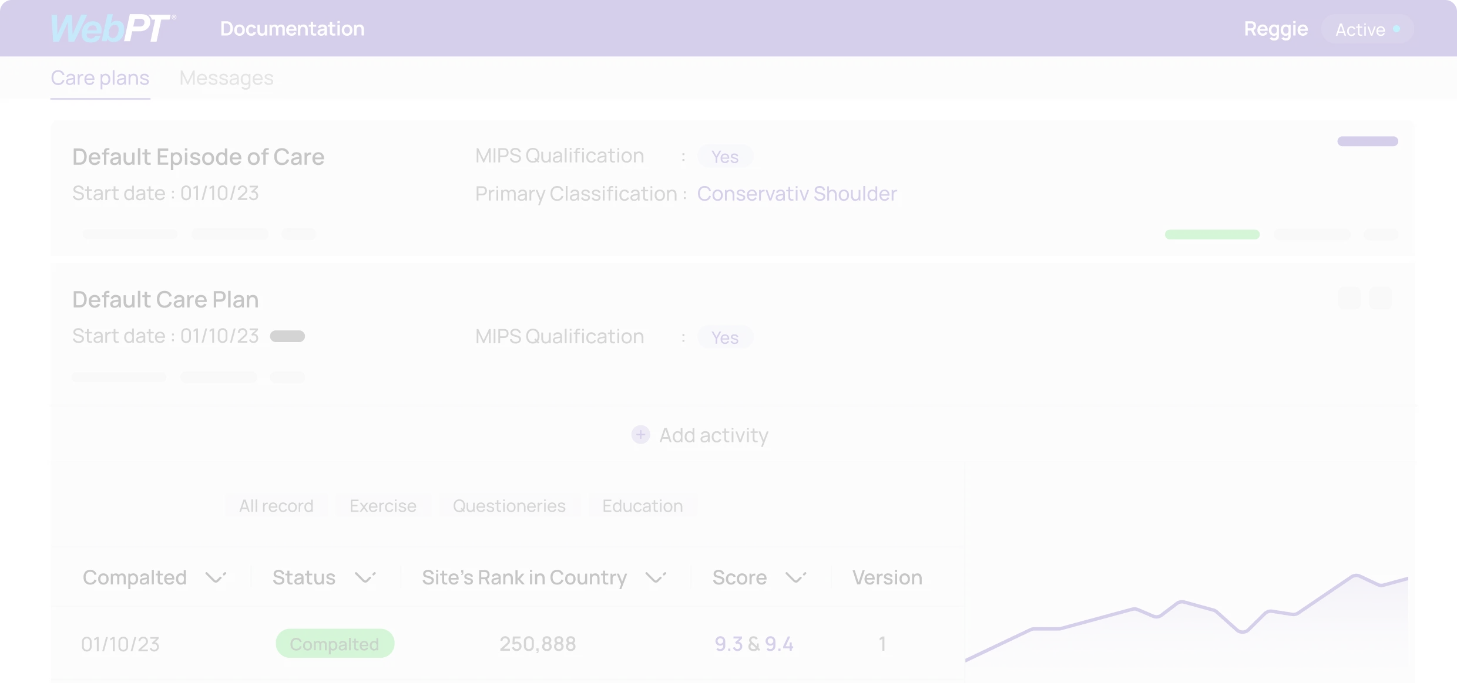The height and width of the screenshot is (683, 1457).
Task: Expand the Status column dropdown
Action: point(365,577)
